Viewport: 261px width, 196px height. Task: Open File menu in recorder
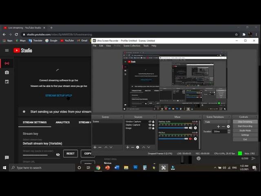pyautogui.click(x=95, y=46)
